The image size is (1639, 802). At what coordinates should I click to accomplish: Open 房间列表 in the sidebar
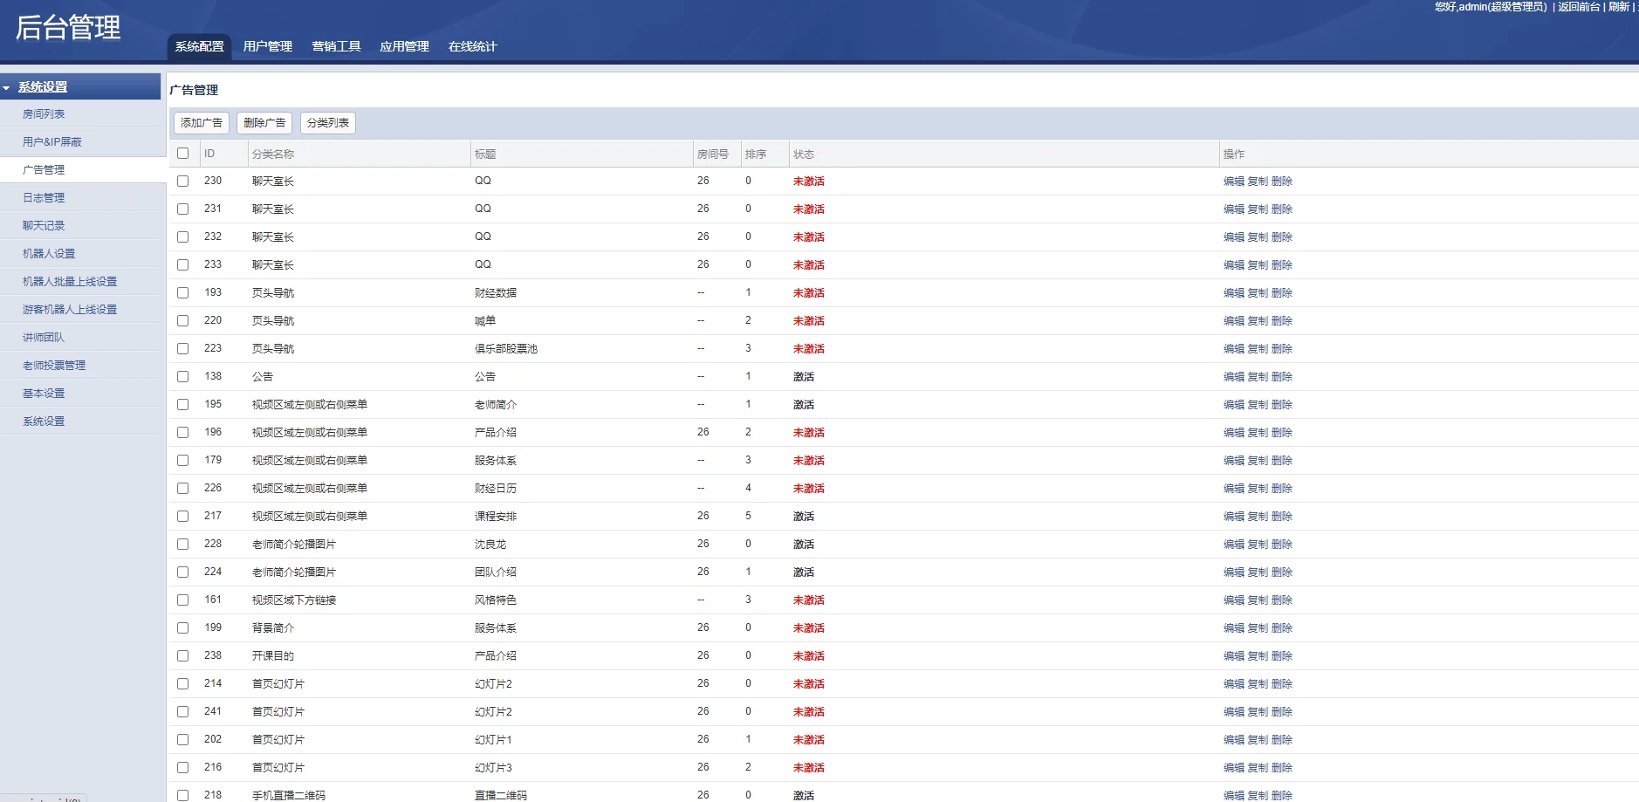coord(44,114)
